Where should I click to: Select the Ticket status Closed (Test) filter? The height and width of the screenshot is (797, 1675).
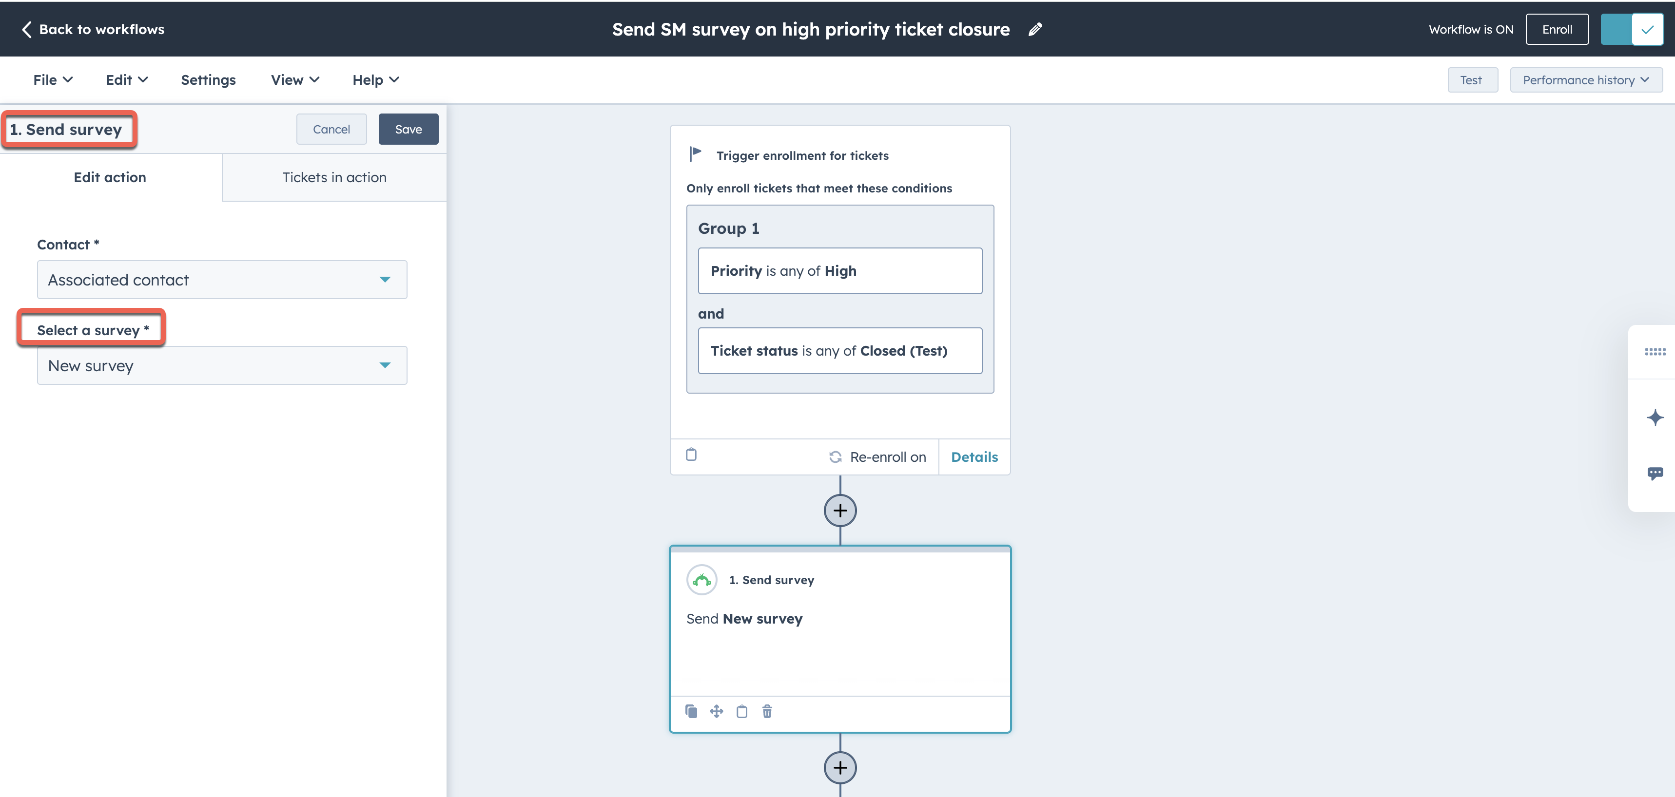click(x=840, y=351)
